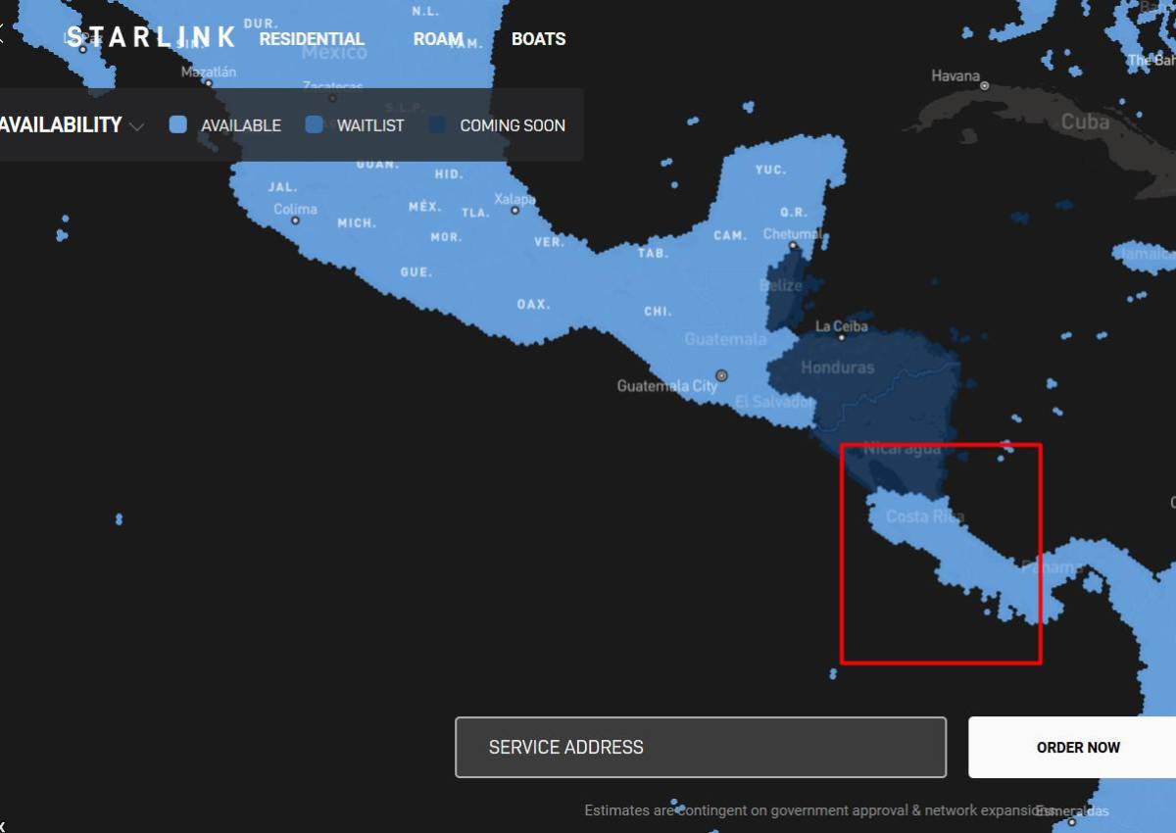The height and width of the screenshot is (833, 1176).
Task: Select the Mazatlán city marker
Action: [208, 83]
